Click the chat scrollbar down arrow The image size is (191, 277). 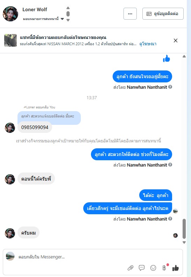click(184, 242)
